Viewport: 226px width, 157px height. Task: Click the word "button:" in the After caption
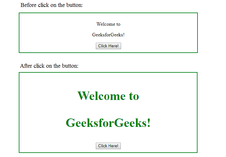[x=70, y=66]
